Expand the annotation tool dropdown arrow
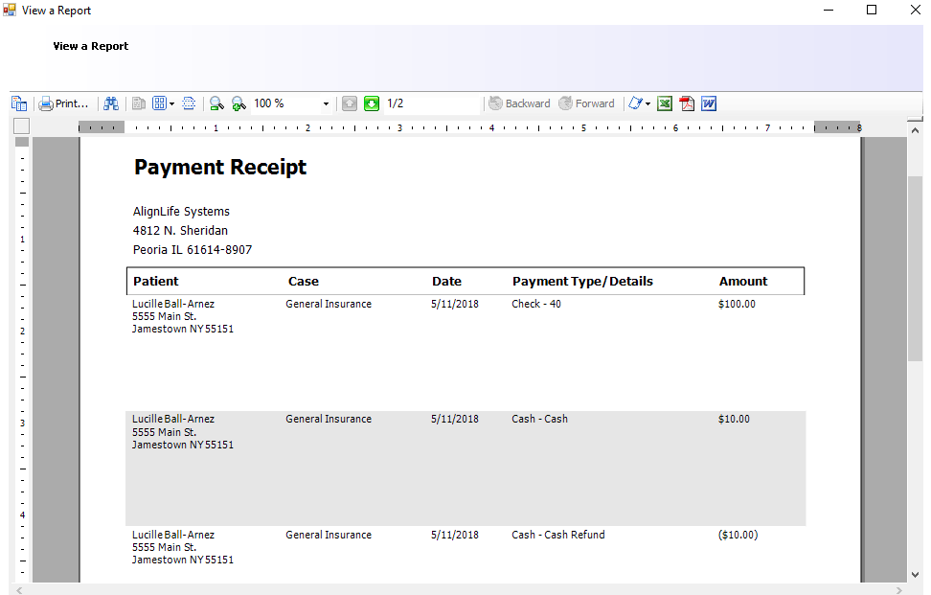The image size is (931, 595). pos(647,104)
